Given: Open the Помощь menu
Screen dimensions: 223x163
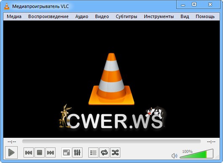Looking at the screenshot, I should [x=205, y=16].
